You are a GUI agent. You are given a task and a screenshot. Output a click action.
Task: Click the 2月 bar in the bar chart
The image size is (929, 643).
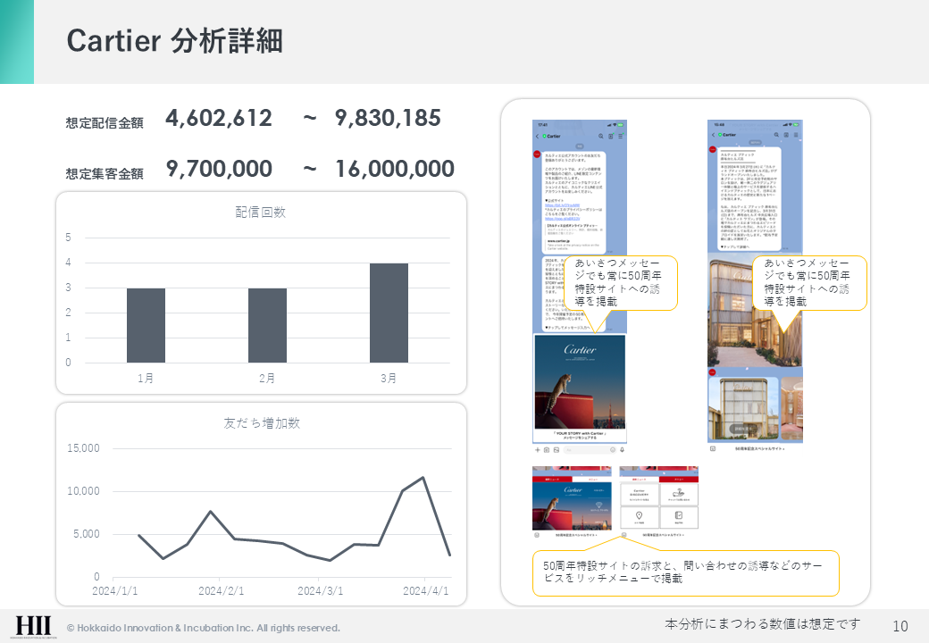click(x=267, y=325)
